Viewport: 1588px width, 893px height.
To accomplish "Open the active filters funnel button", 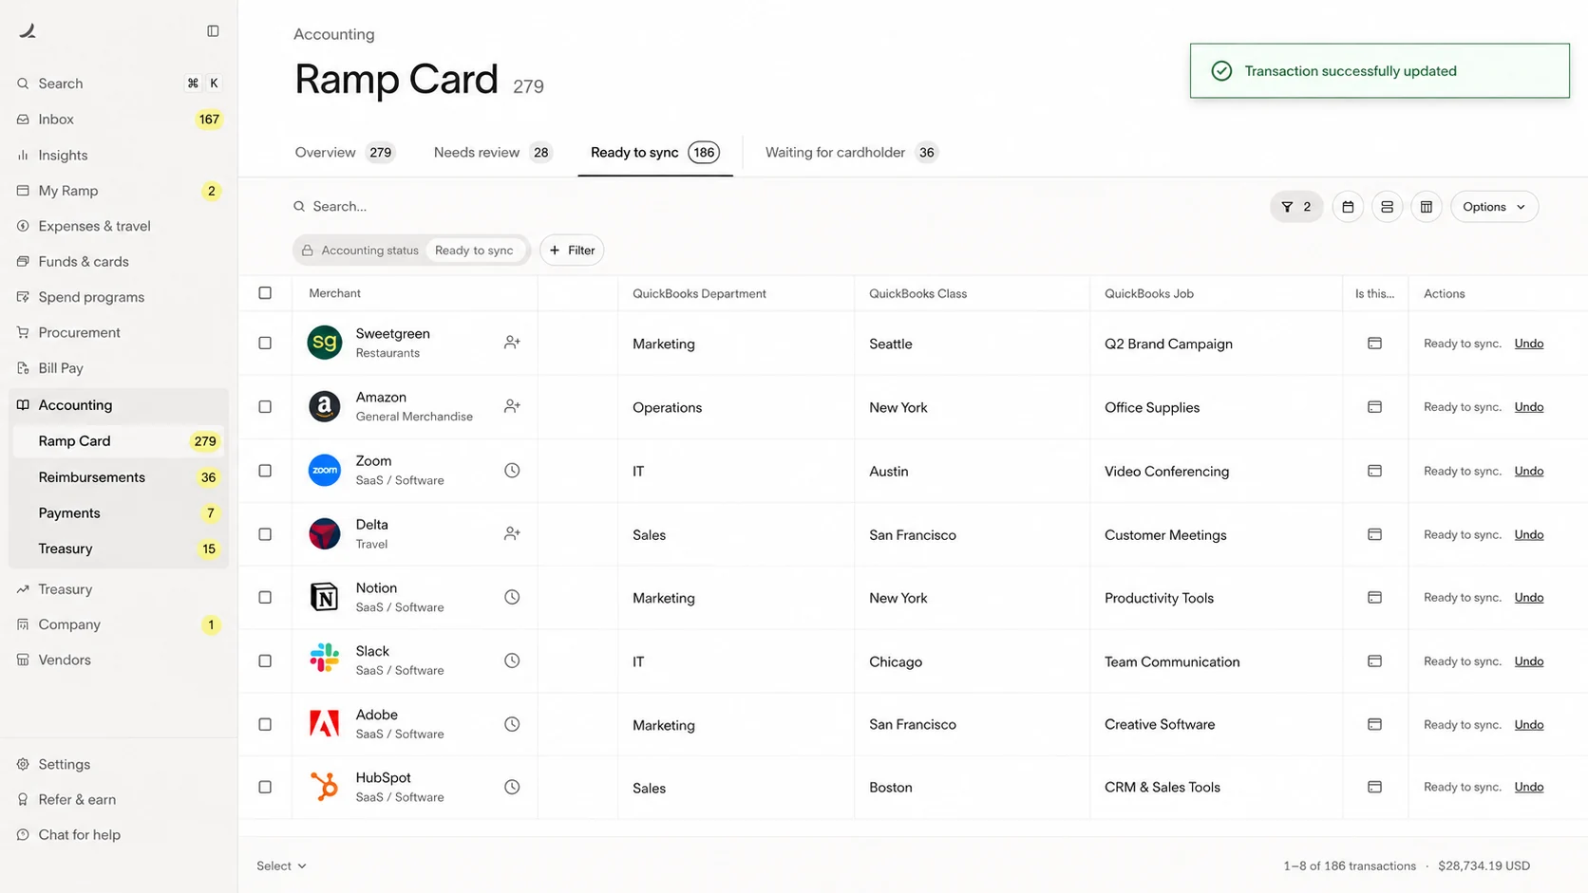I will [1296, 207].
